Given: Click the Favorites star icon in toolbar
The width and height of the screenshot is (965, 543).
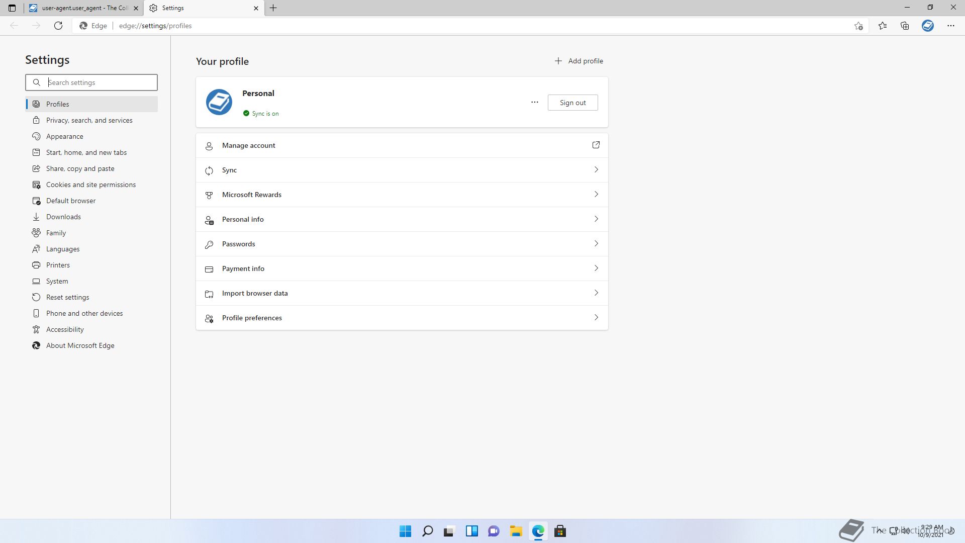Looking at the screenshot, I should (x=882, y=26).
